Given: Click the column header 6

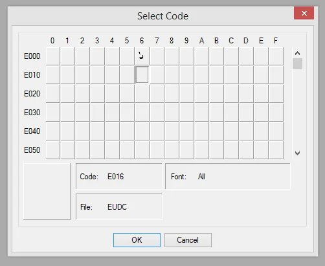Looking at the screenshot, I should click(142, 41).
